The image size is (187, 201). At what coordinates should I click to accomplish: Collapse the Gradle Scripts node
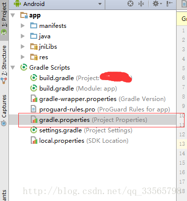click(x=13, y=68)
